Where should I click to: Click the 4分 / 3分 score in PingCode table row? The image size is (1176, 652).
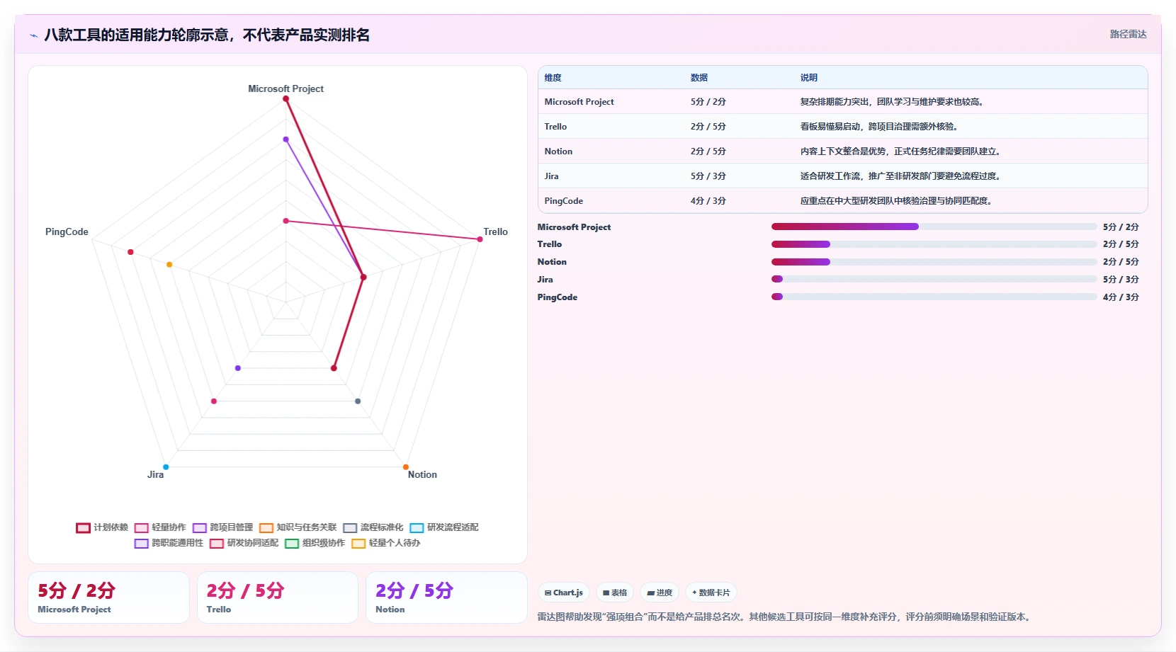tap(708, 201)
